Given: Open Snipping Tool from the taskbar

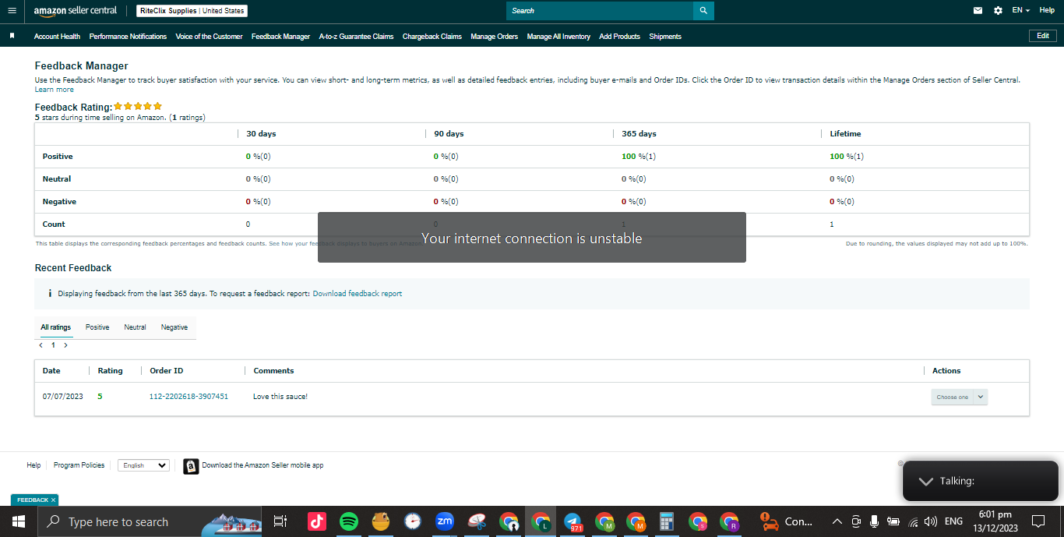Looking at the screenshot, I should [x=477, y=521].
